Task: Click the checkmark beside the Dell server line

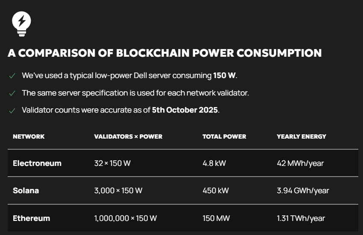Action: 12,76
